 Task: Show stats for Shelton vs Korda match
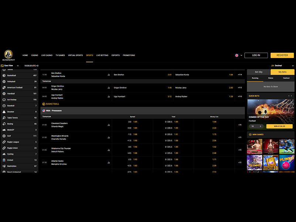tap(109, 75)
